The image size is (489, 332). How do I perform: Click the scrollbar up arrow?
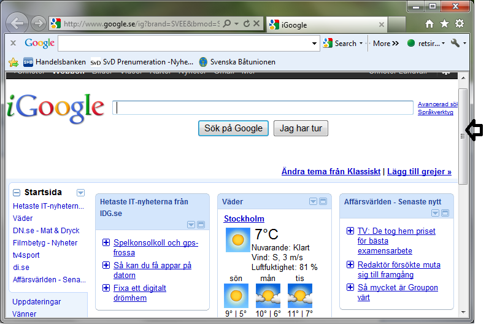click(x=463, y=78)
